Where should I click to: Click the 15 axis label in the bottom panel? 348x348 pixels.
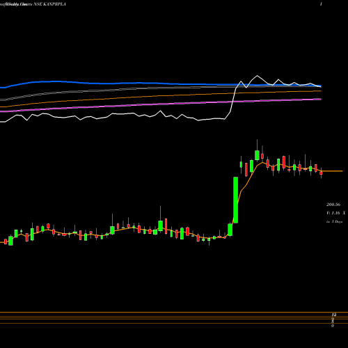coord(334,315)
